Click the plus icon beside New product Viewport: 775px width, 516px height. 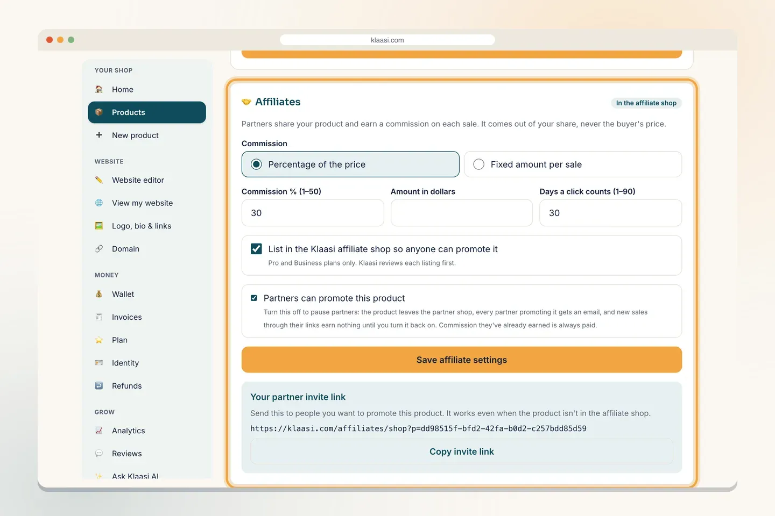99,135
